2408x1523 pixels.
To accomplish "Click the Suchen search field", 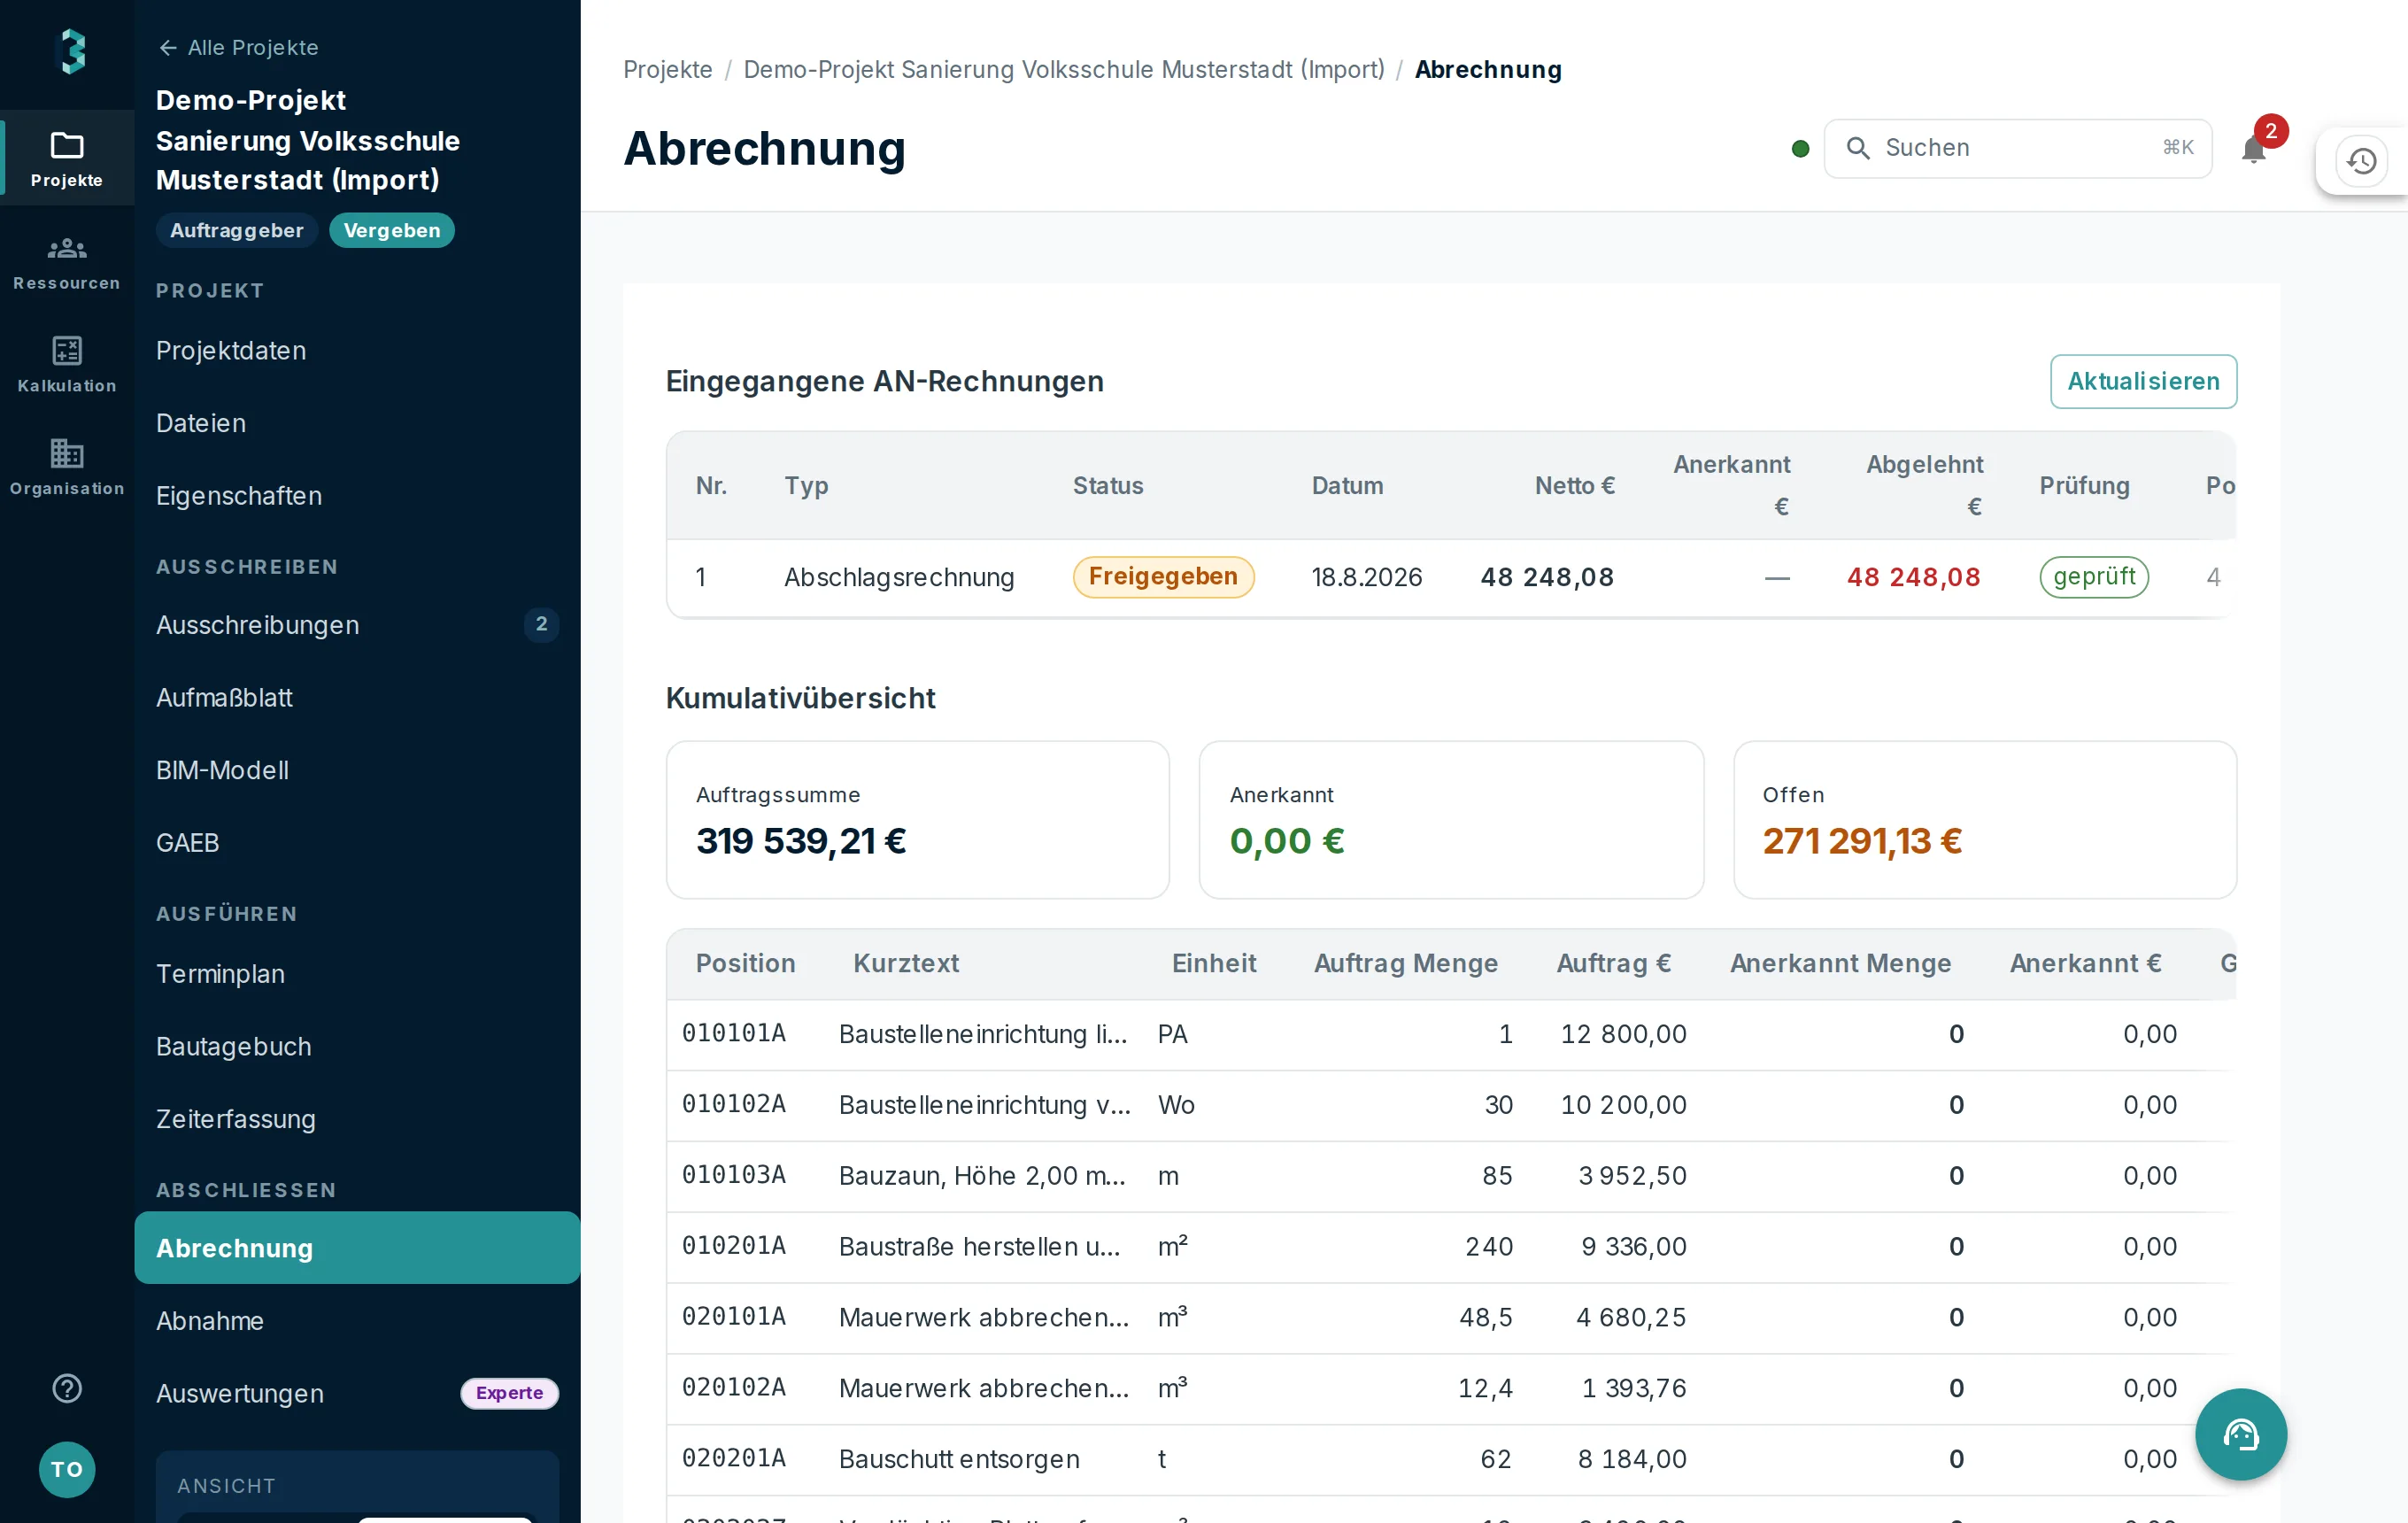I will pyautogui.click(x=2018, y=148).
